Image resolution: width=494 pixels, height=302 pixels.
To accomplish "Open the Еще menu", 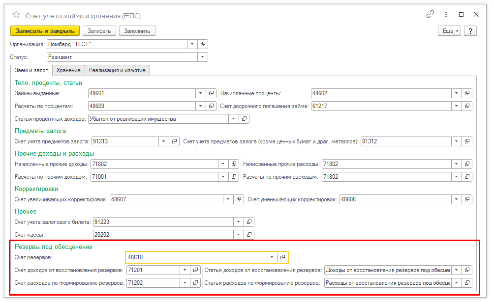I will [x=450, y=31].
